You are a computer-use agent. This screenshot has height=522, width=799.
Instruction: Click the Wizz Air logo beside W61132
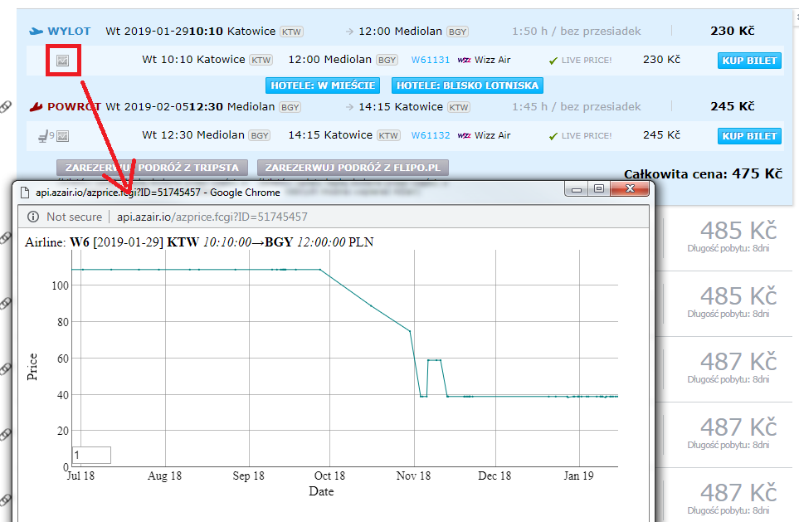[x=464, y=135]
